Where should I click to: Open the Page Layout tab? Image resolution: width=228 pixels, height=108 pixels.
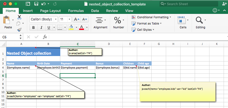[50, 11]
